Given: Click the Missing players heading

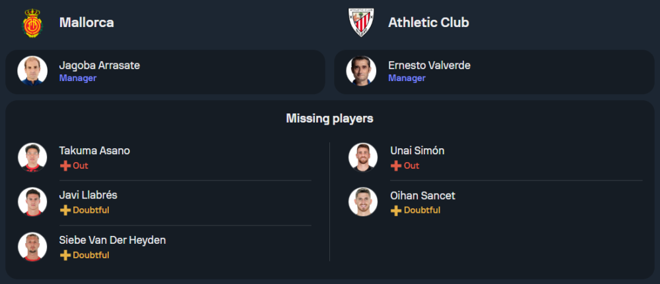Looking at the screenshot, I should click(x=330, y=119).
